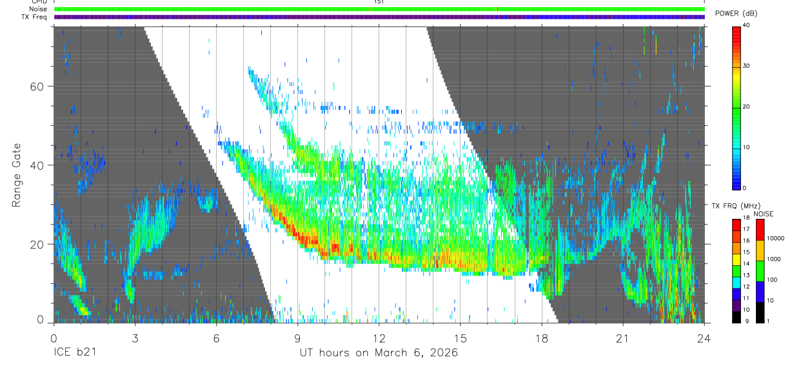
Task: Click the 20 tick on power scale
Action: pos(747,107)
